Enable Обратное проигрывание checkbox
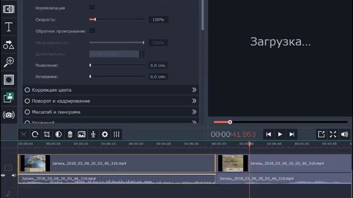 pyautogui.click(x=92, y=31)
